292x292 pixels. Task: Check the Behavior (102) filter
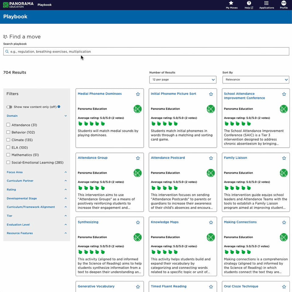coord(8,132)
